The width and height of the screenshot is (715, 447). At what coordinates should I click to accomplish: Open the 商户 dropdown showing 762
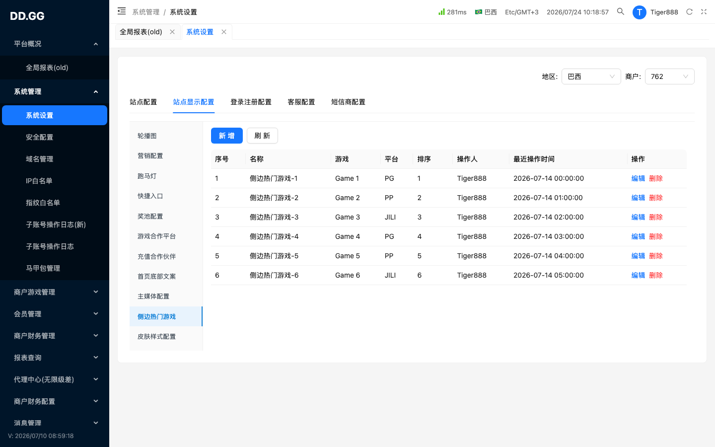point(669,76)
